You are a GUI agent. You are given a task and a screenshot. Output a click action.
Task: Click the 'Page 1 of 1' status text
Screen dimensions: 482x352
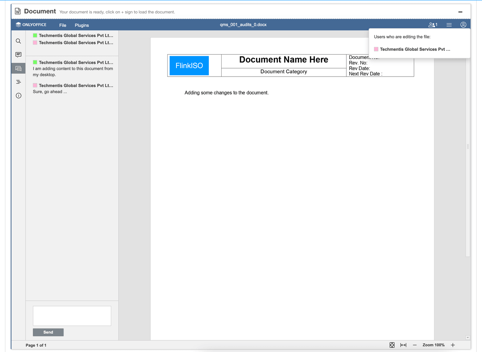(x=36, y=345)
